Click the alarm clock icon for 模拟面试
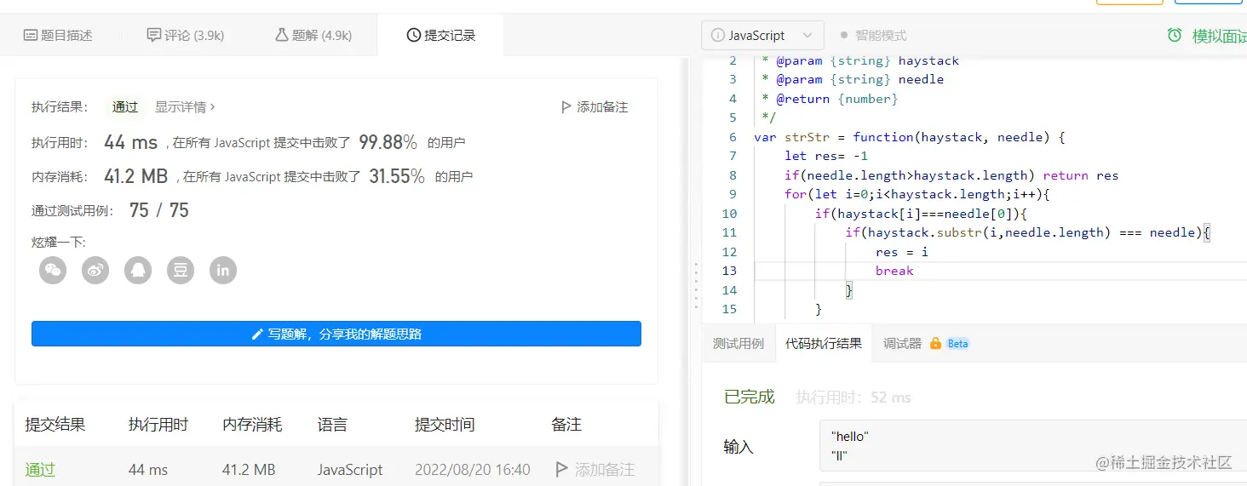Image resolution: width=1247 pixels, height=486 pixels. point(1175,35)
